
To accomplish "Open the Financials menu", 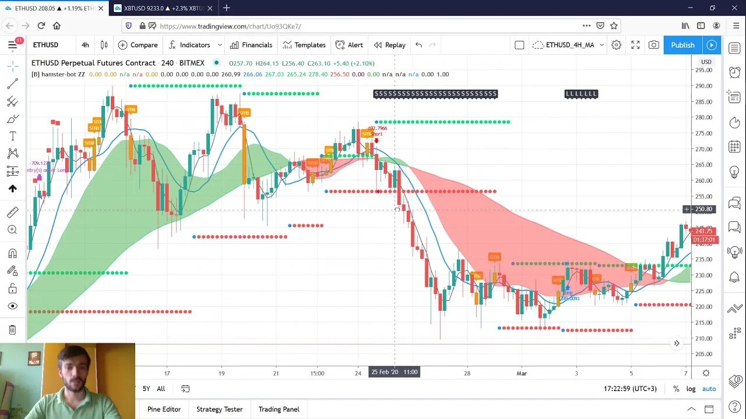I will click(251, 45).
